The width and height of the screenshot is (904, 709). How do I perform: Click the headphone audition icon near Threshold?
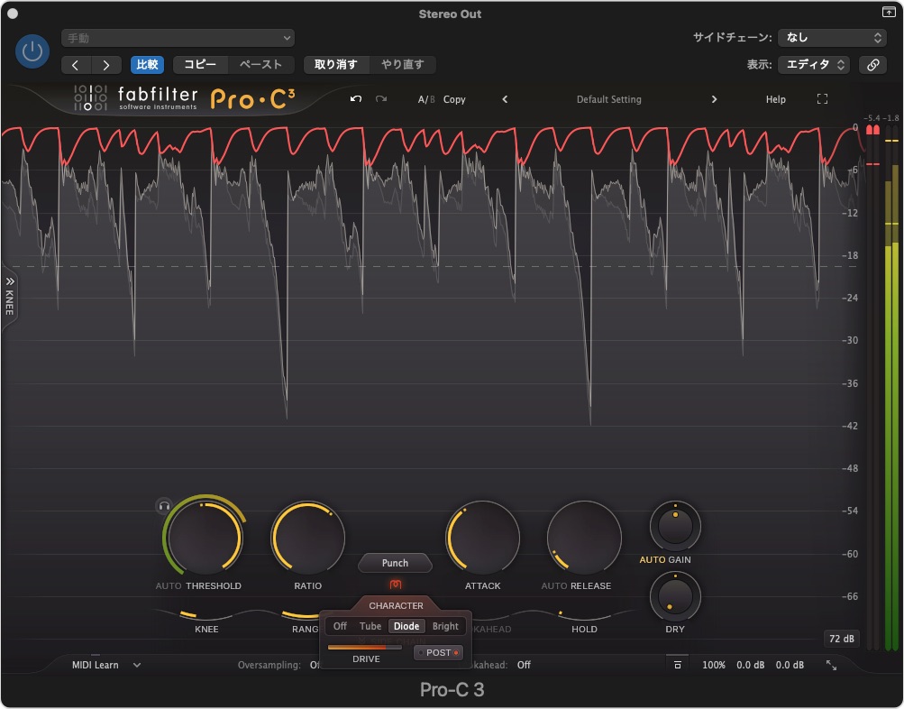pos(164,506)
